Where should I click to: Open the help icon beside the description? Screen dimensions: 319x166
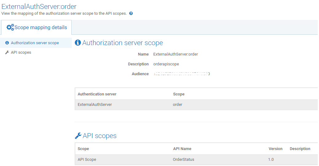[x=131, y=14]
